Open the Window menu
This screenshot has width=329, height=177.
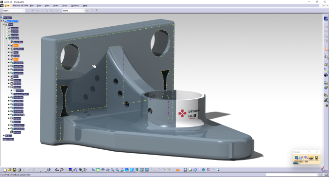pyautogui.click(x=75, y=6)
